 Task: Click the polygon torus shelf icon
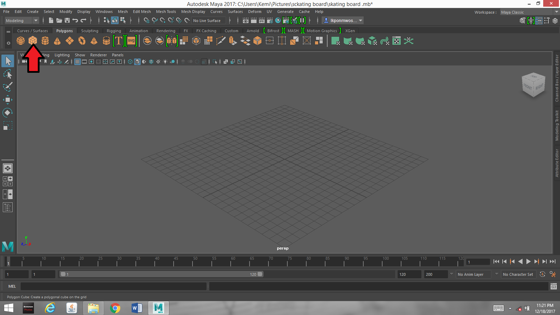[82, 41]
